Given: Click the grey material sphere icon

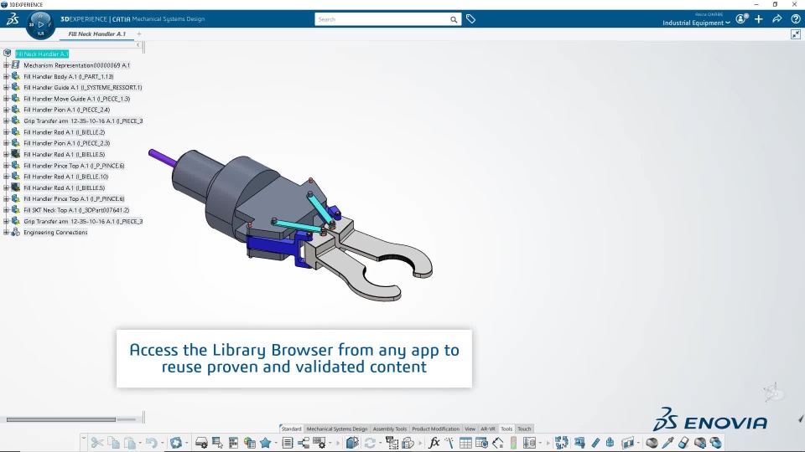Looking at the screenshot, I should click(x=652, y=442).
